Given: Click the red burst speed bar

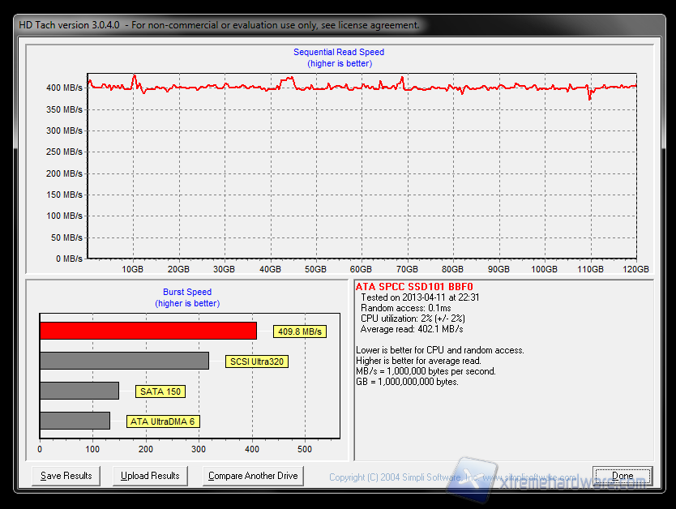Looking at the screenshot, I should coord(148,331).
